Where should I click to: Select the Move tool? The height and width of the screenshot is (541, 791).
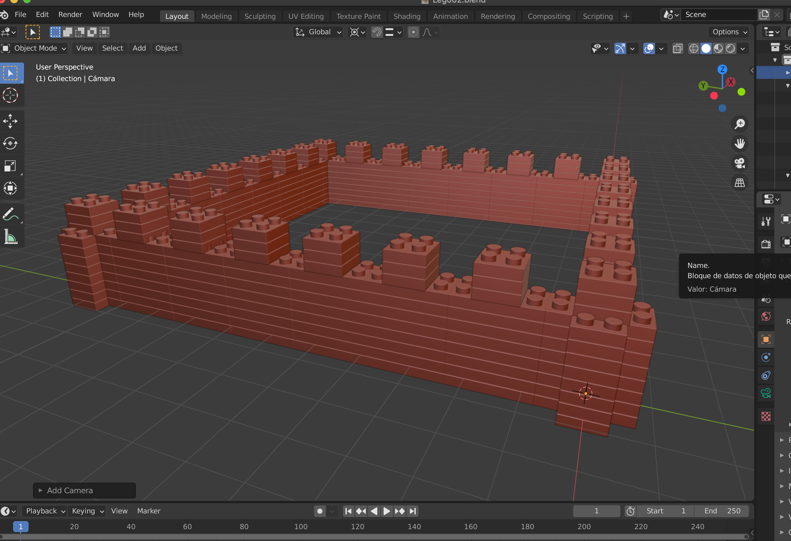coord(10,121)
